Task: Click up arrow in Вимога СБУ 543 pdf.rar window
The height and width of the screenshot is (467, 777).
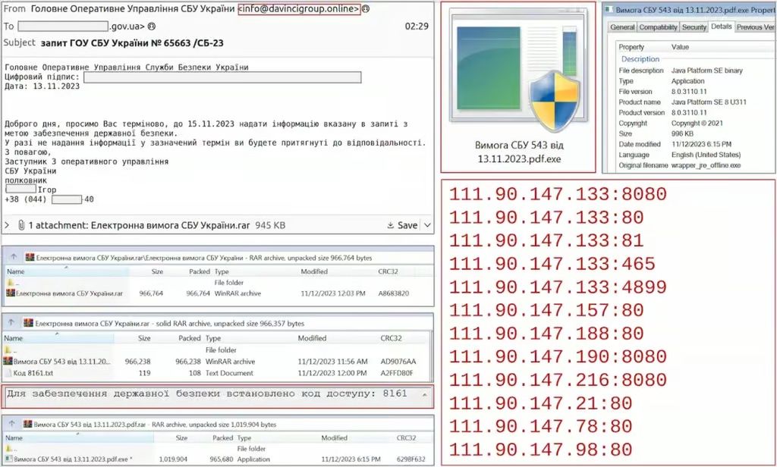Action: [12, 424]
